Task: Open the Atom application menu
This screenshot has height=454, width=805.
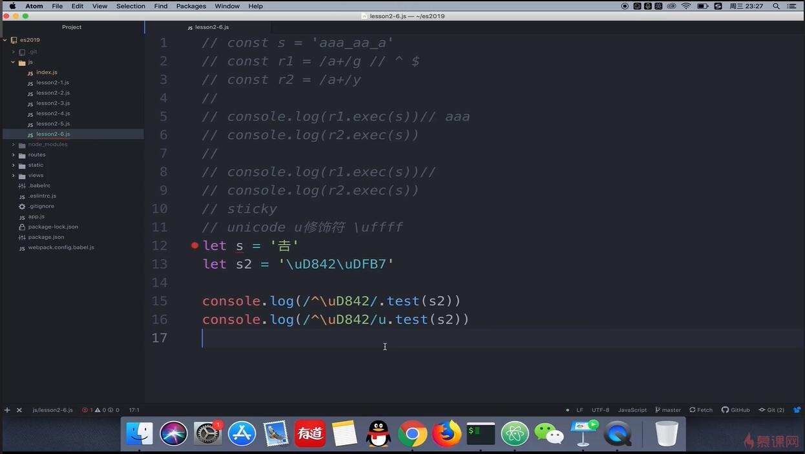Action: tap(34, 6)
